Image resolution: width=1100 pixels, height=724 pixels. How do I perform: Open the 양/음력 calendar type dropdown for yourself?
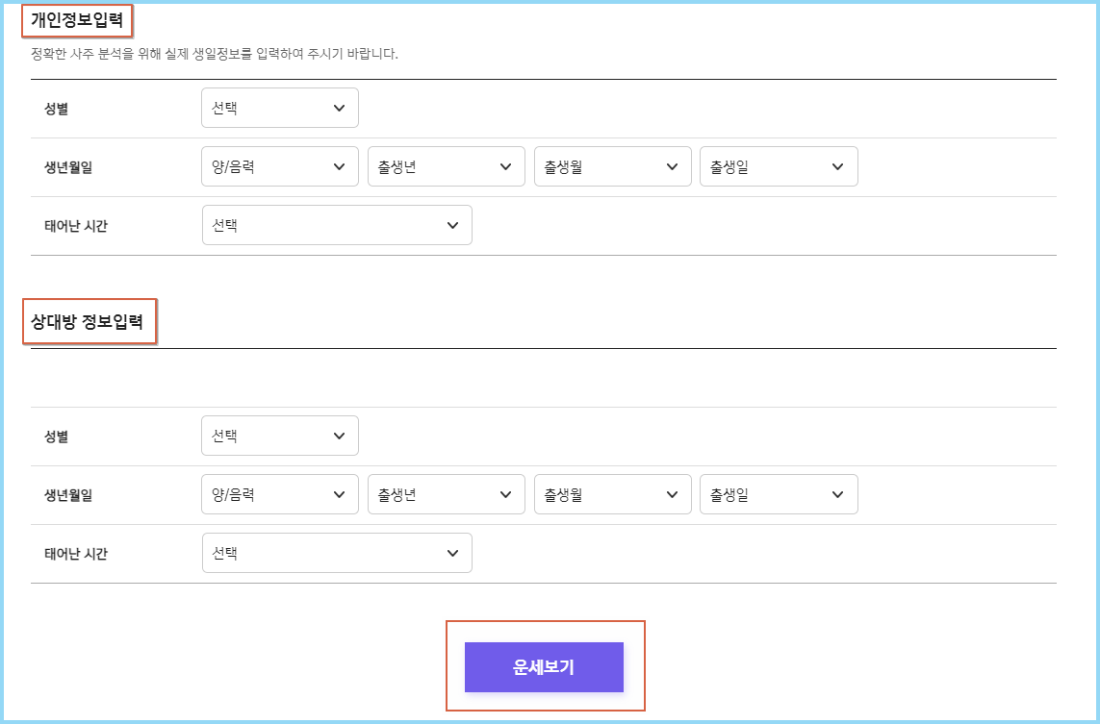click(279, 165)
